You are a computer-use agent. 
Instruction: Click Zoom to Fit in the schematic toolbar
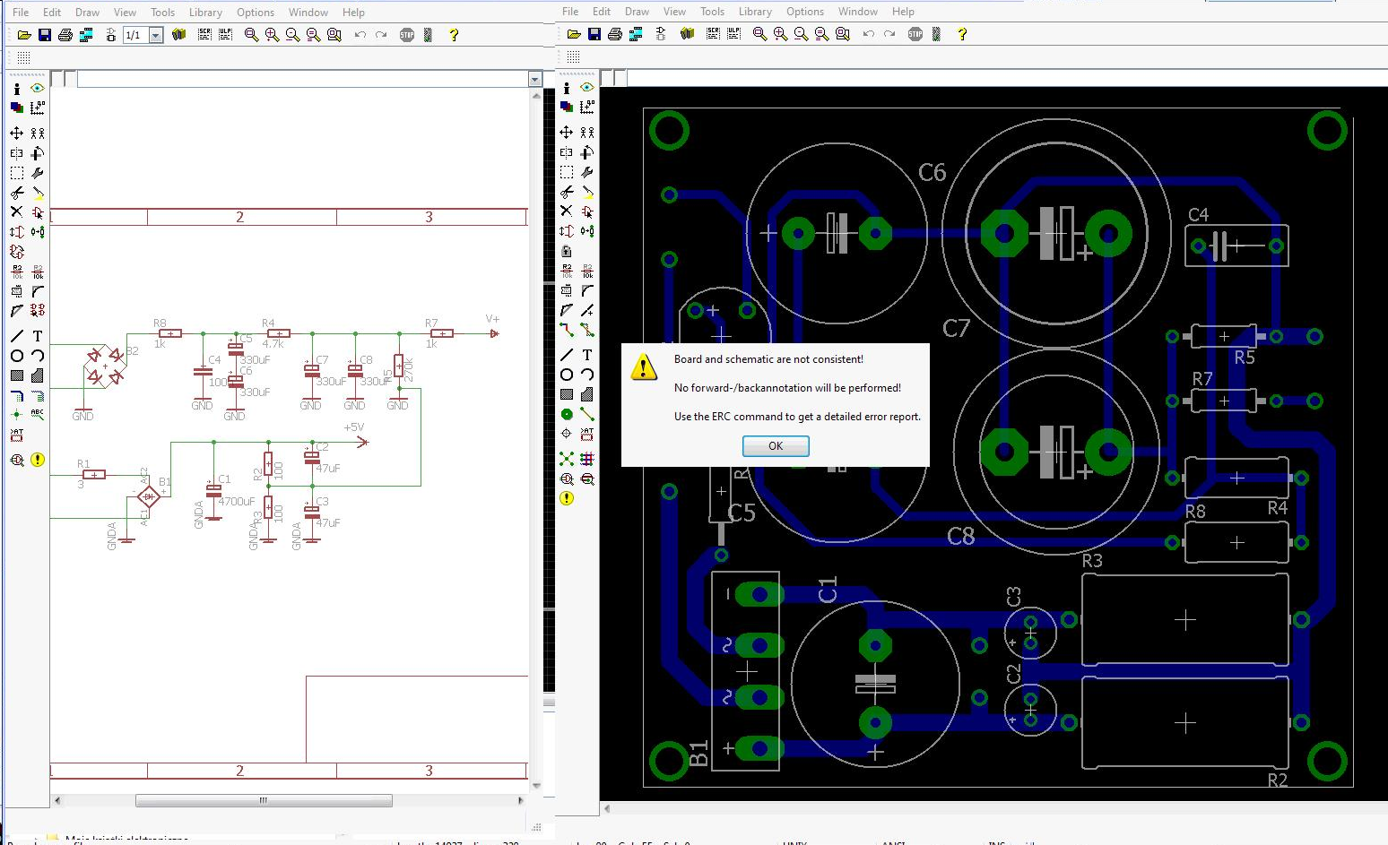coord(252,35)
